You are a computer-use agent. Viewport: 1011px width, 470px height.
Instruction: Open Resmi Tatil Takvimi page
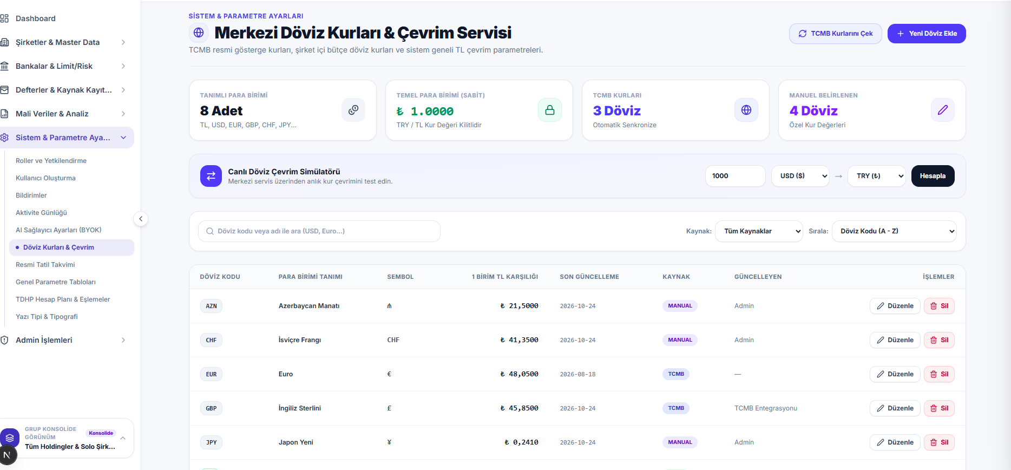pyautogui.click(x=45, y=265)
